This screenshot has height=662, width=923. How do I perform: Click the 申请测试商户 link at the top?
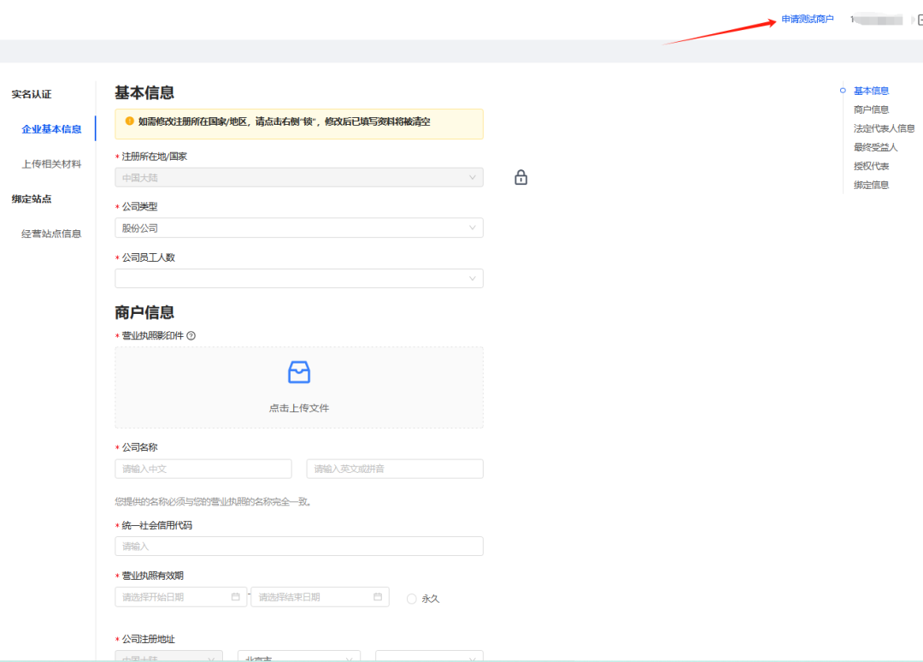pos(807,19)
